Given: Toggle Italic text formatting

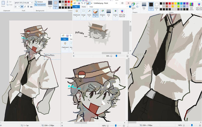Looking at the screenshot, I should point(25,7).
